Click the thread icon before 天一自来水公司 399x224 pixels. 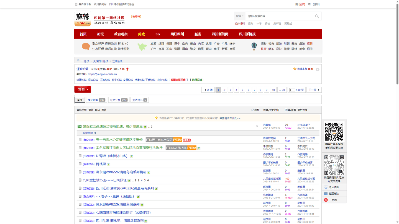tap(80, 140)
